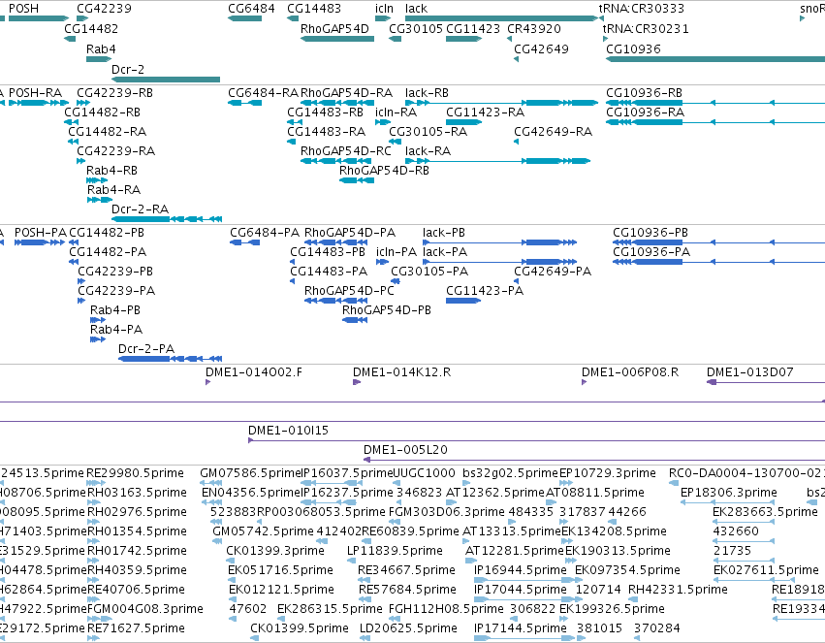This screenshot has height=643, width=825.
Task: Click the CG6484 gene feature
Action: 244,18
